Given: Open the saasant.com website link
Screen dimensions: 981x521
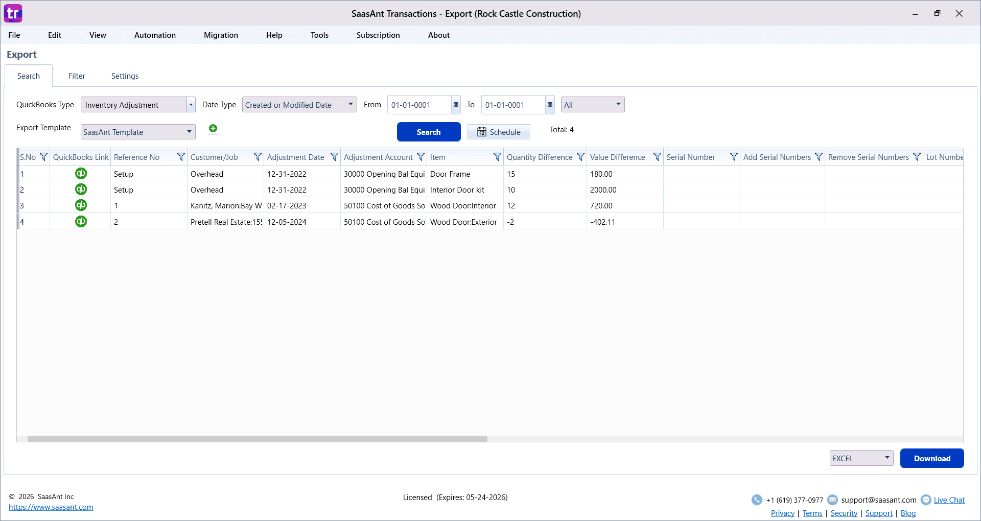Looking at the screenshot, I should tap(51, 507).
